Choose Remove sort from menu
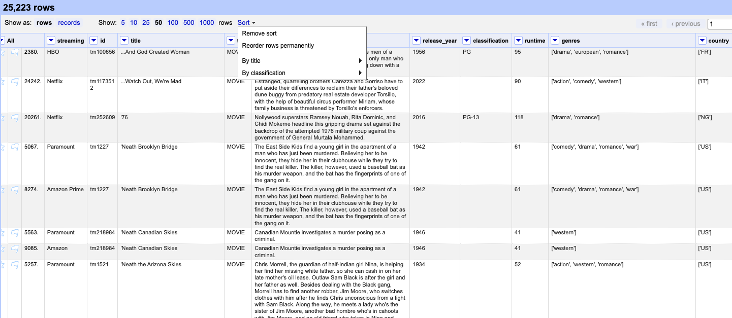Screen dimensions: 732x318 pos(302,33)
